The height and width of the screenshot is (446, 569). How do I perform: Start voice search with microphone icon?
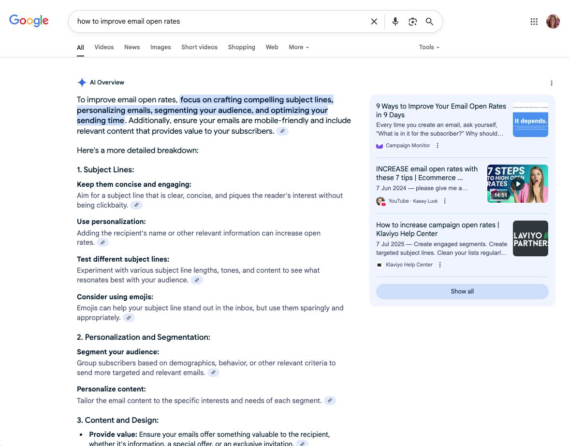click(x=395, y=21)
